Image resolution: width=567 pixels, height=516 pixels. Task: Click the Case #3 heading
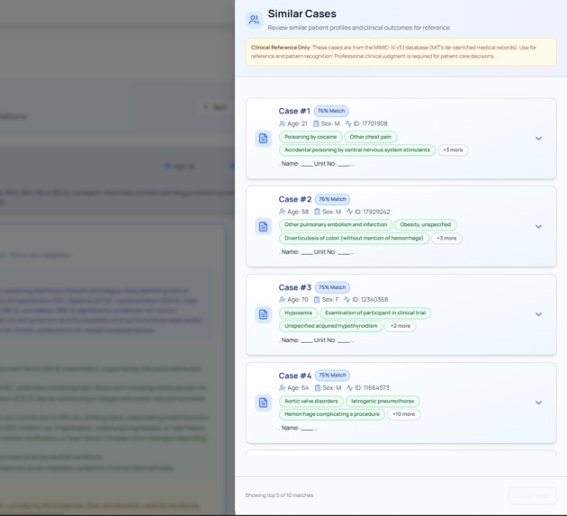[x=295, y=287]
